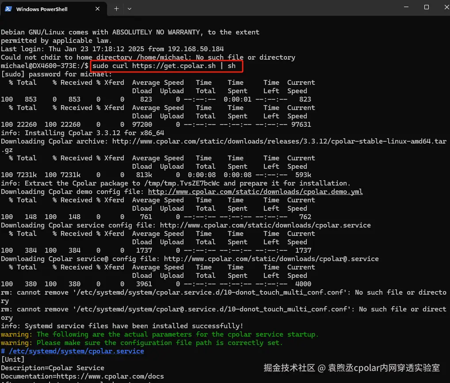Expand the new tab profile dropdown
This screenshot has width=450, height=383.
point(130,9)
